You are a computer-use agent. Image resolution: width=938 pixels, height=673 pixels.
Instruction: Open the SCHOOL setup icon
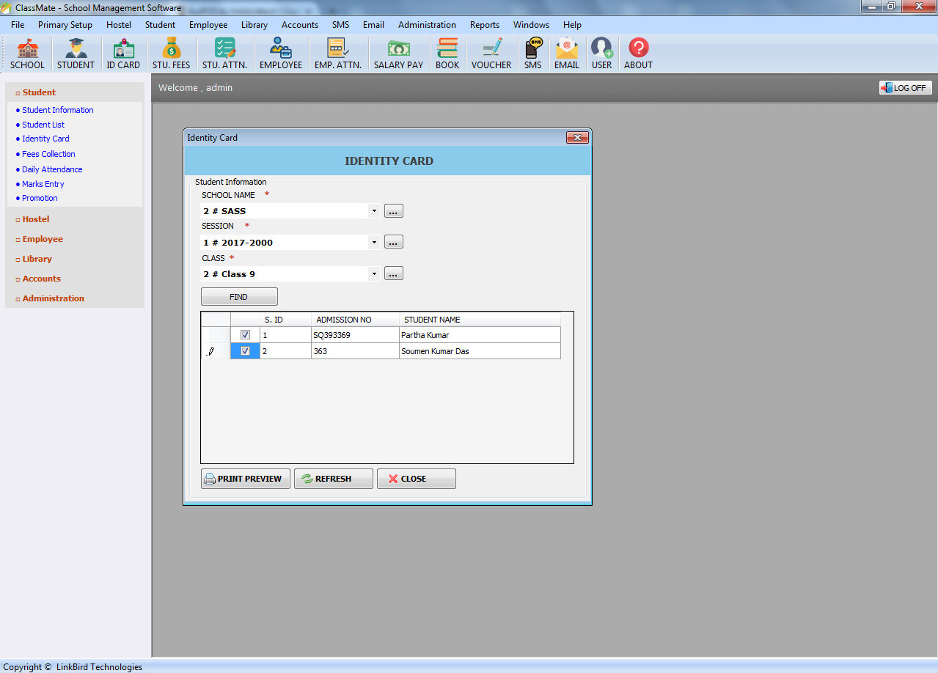[x=27, y=52]
